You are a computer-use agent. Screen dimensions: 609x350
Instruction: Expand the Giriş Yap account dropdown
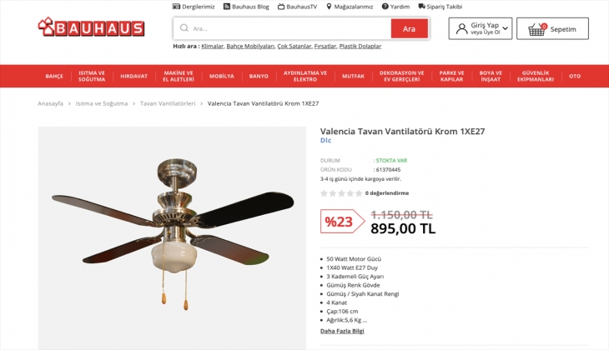pos(481,28)
